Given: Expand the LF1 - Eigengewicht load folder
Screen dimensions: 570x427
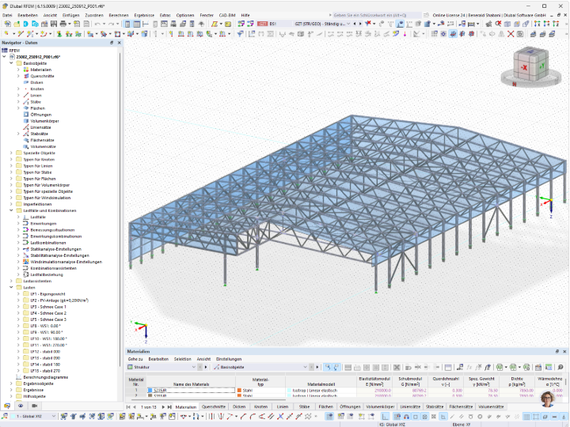Looking at the screenshot, I should point(18,294).
